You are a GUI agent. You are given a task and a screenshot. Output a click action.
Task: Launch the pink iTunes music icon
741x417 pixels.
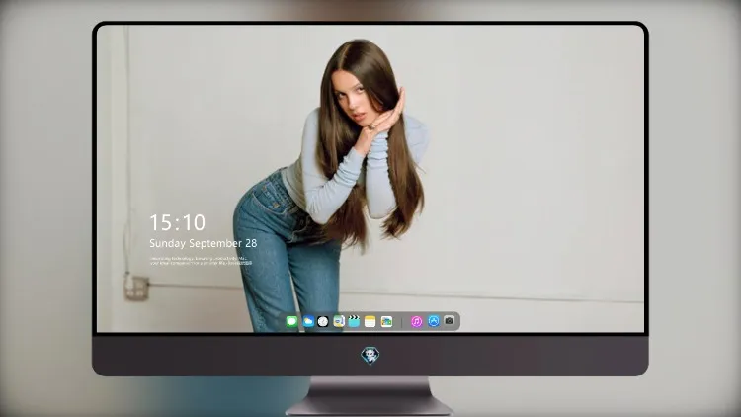416,321
